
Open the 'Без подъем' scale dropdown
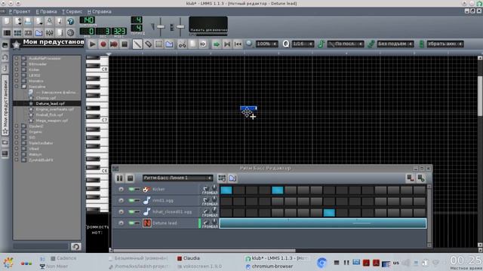click(395, 44)
